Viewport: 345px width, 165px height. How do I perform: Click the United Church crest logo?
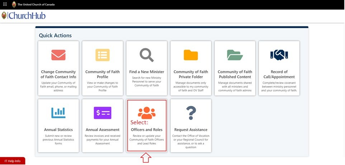tap(14, 4)
